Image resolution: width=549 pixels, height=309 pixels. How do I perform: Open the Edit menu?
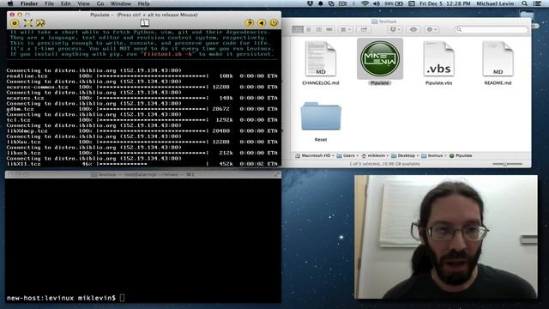pyautogui.click(x=65, y=3)
